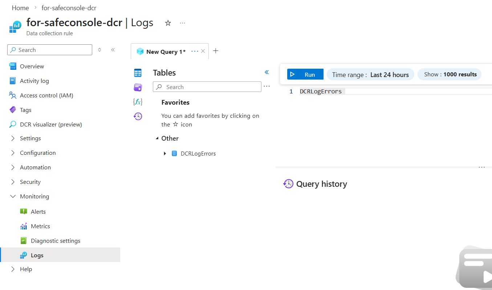Click the Tables heading text

pyautogui.click(x=164, y=73)
